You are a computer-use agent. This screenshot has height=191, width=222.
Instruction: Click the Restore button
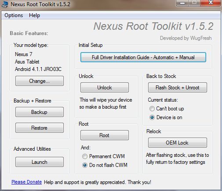(40, 128)
